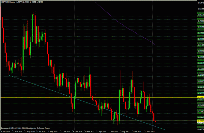Select the teal descending trend line
Viewport: 204px width, 133px height.
(x=86, y=102)
